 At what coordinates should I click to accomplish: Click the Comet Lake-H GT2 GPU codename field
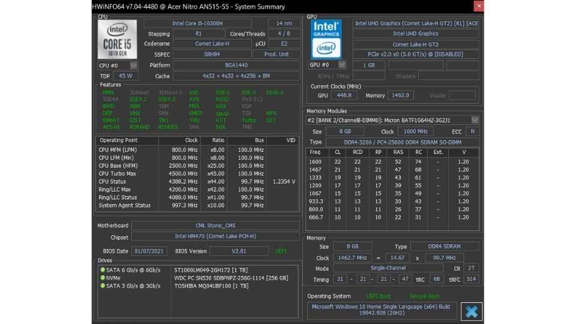pos(415,44)
